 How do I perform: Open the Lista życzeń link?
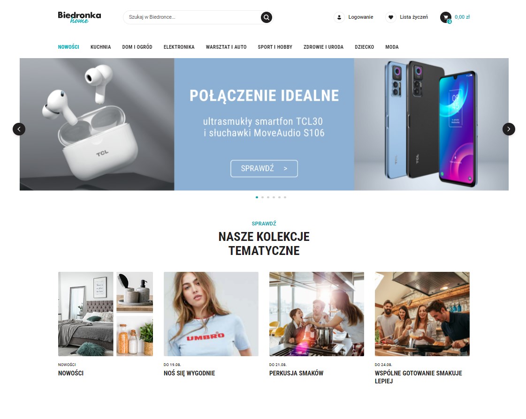[x=414, y=17]
